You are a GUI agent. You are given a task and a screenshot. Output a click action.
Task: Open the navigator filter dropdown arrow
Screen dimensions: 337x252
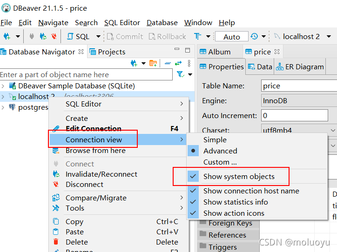(190, 75)
